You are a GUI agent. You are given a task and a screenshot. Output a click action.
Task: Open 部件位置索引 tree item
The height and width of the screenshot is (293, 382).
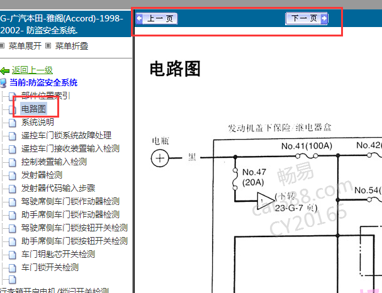tap(45, 96)
